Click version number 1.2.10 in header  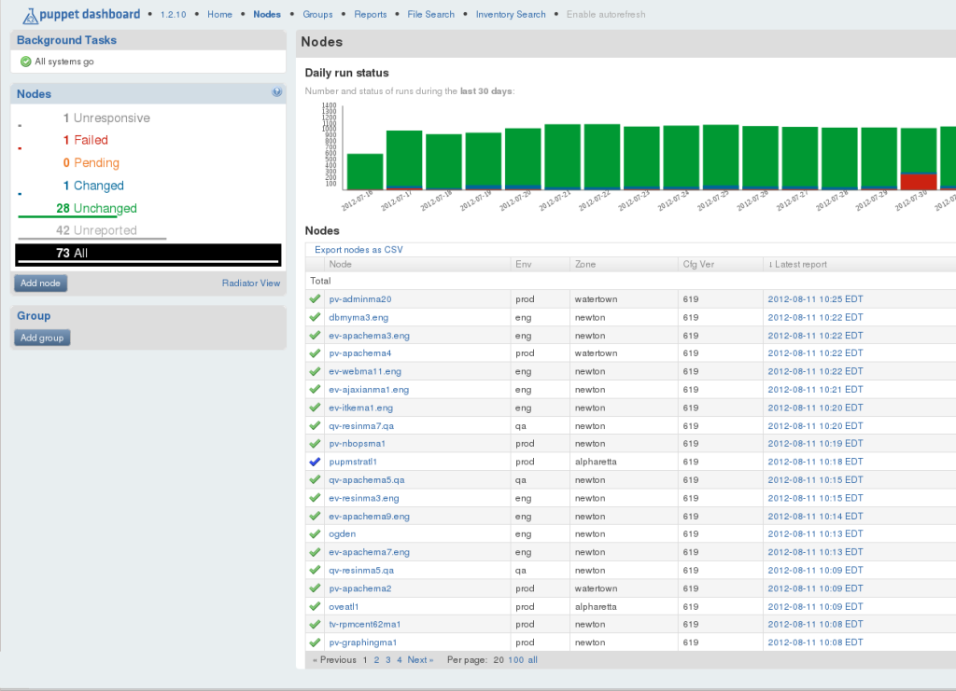click(173, 14)
